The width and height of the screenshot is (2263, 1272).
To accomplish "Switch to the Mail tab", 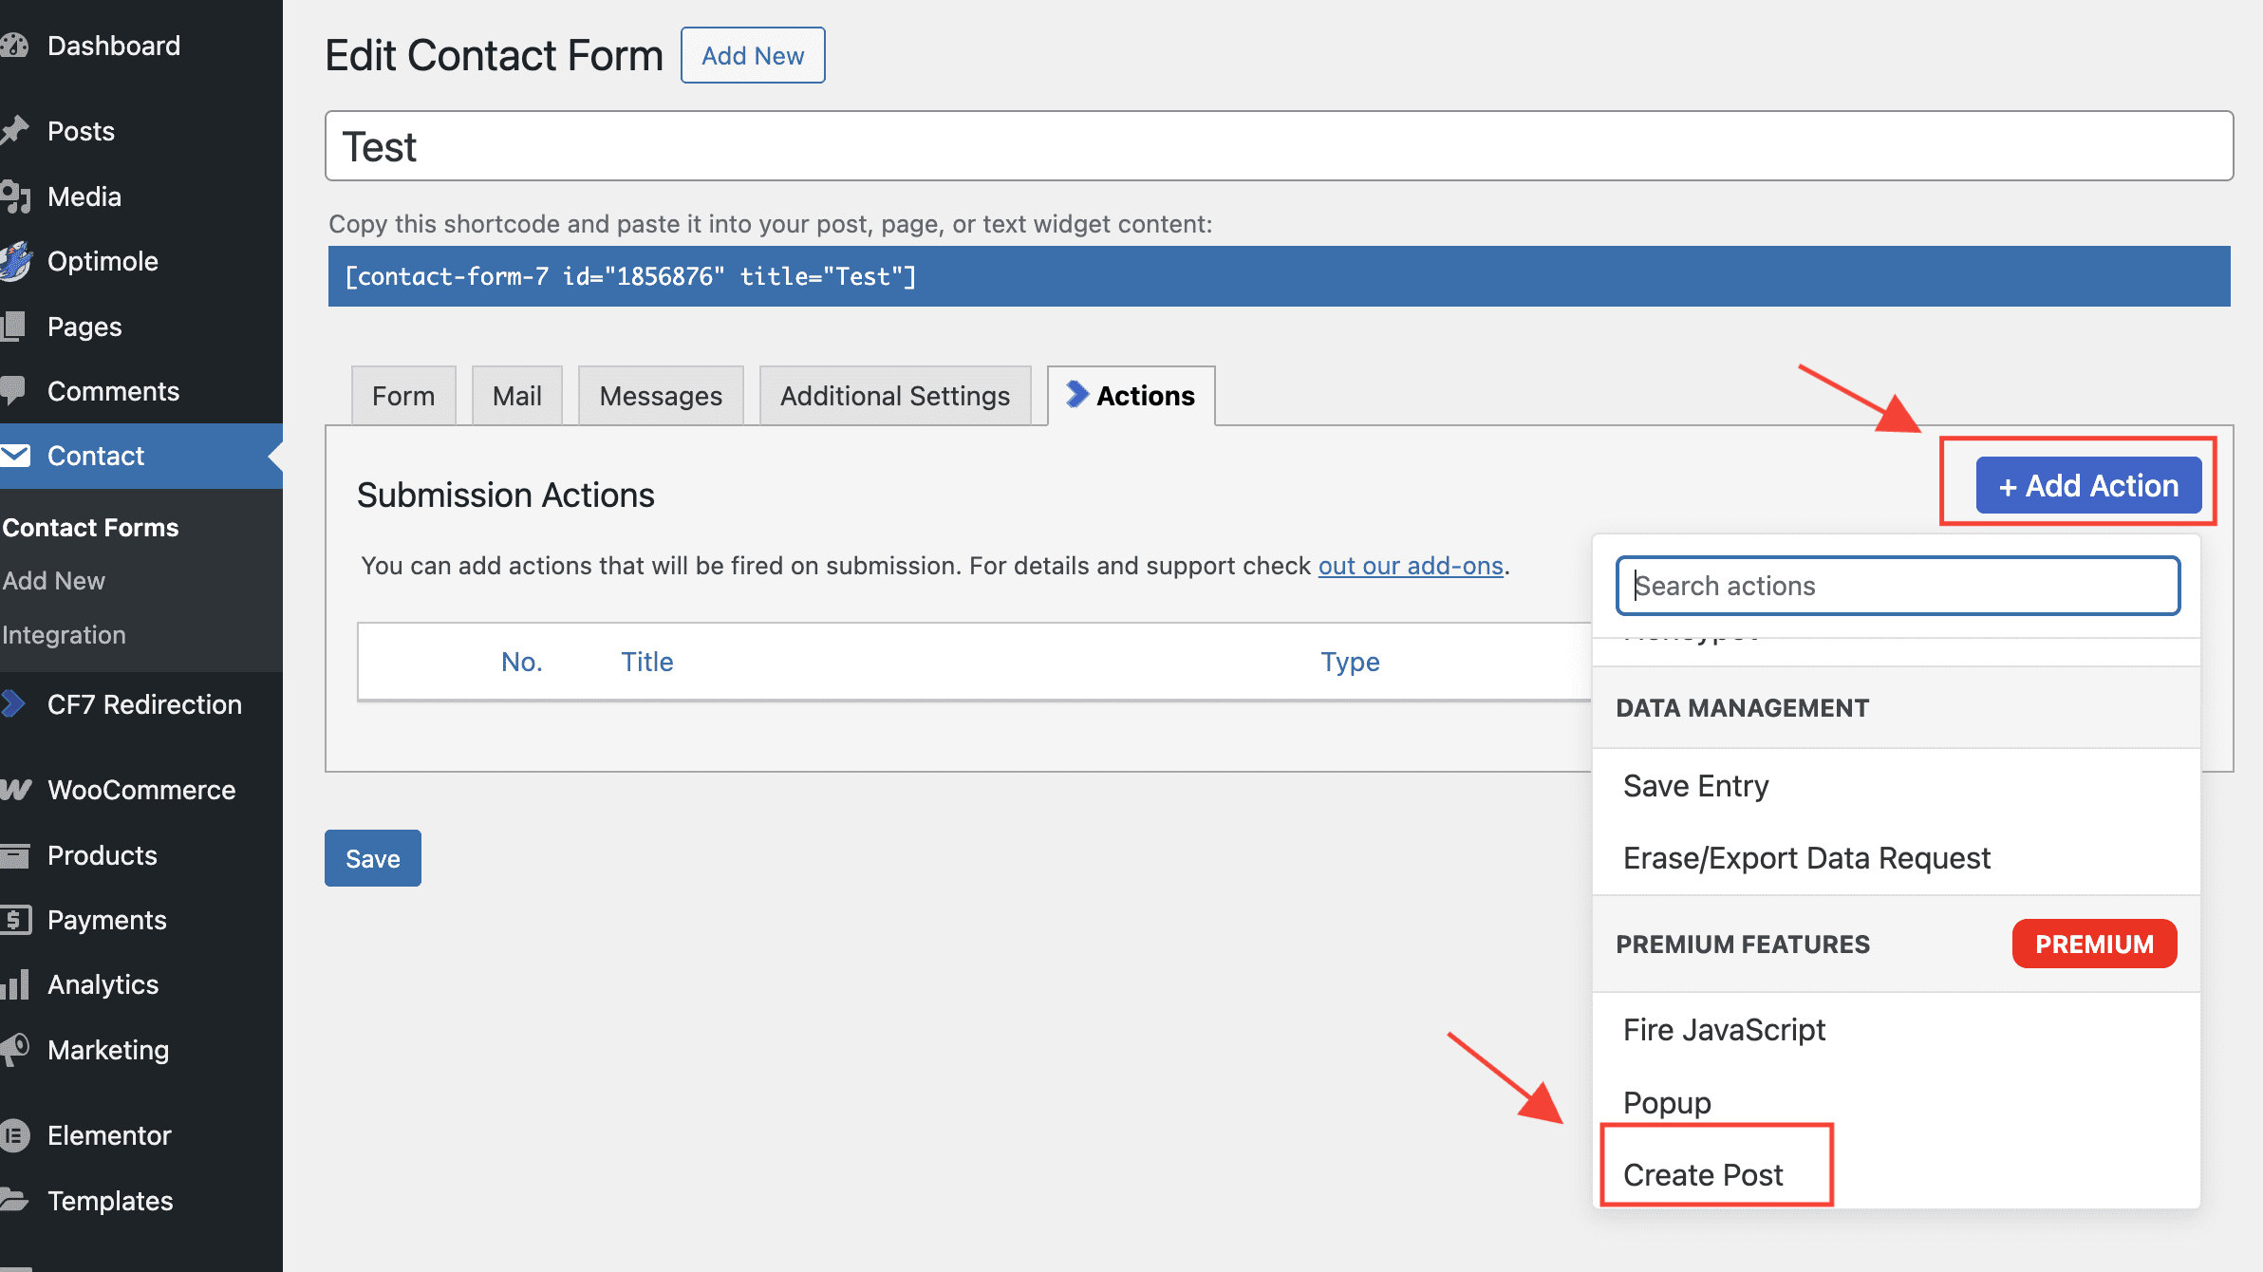I will pyautogui.click(x=516, y=396).
